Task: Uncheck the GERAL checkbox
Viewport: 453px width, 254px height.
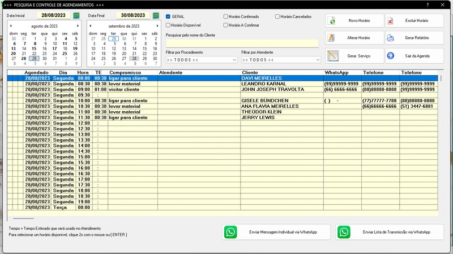Action: click(x=168, y=16)
